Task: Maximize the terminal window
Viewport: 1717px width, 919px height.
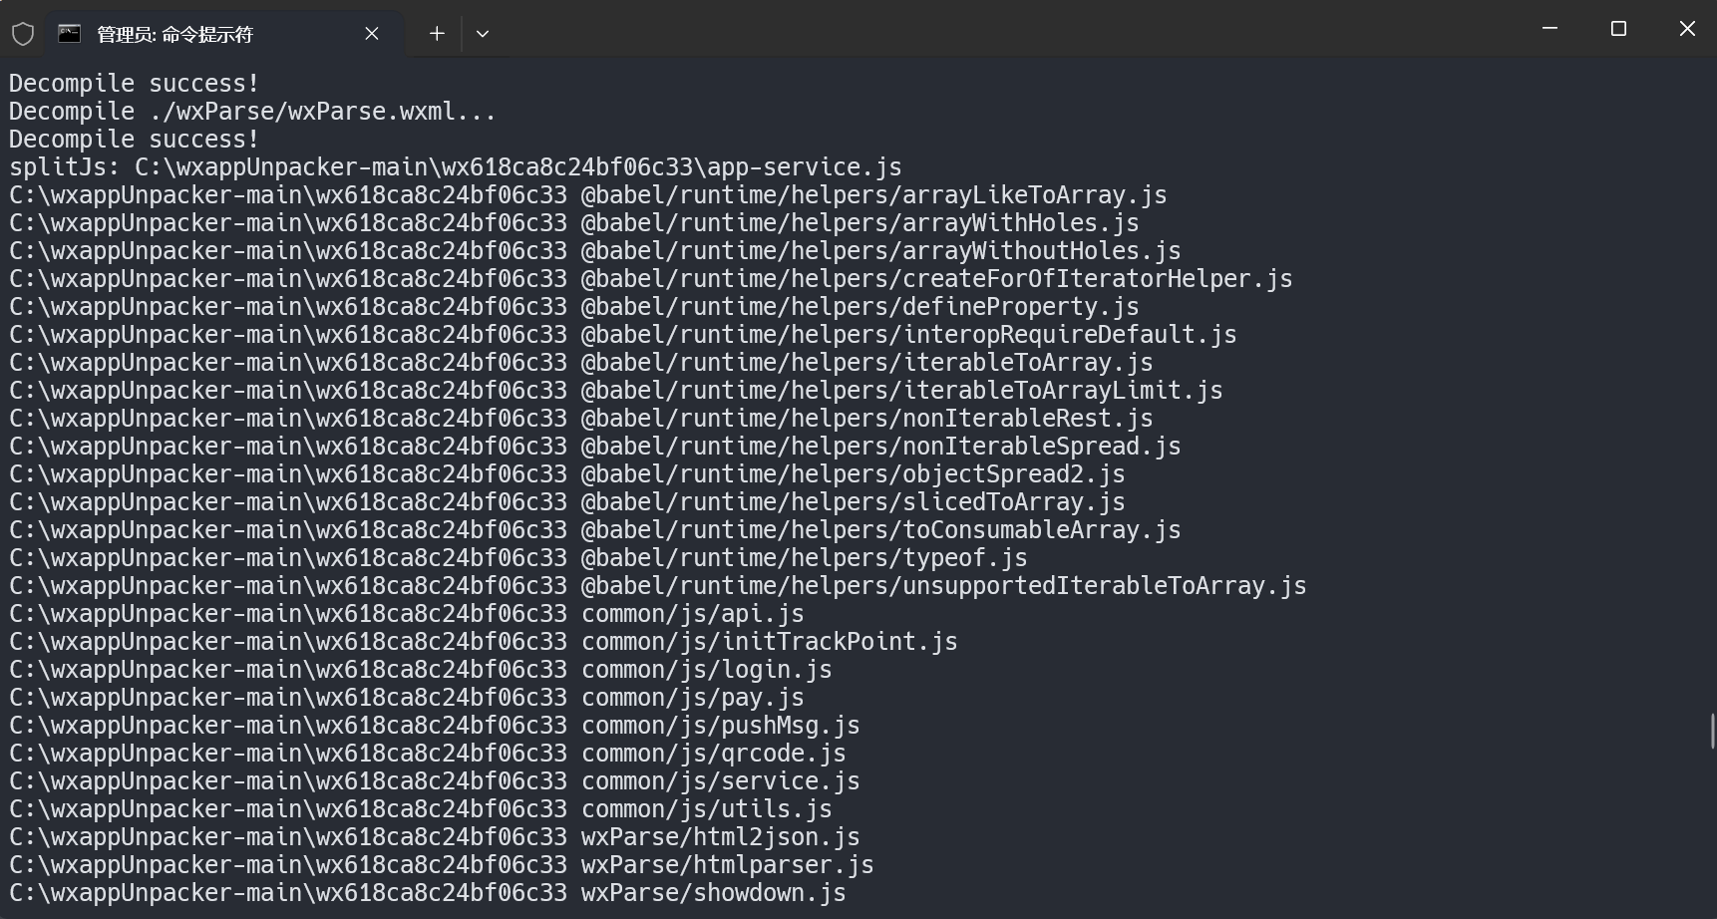Action: pyautogui.click(x=1618, y=29)
